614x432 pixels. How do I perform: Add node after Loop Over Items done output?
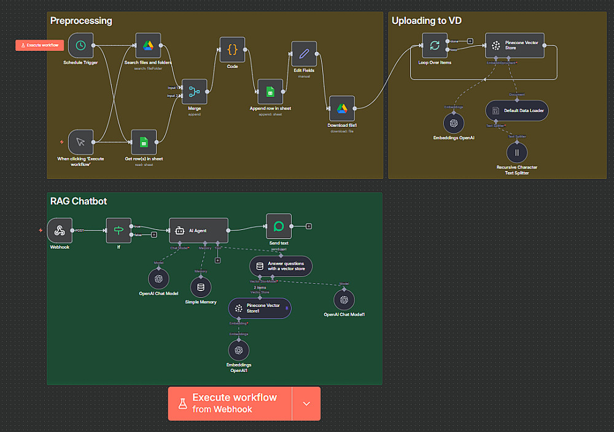click(470, 41)
